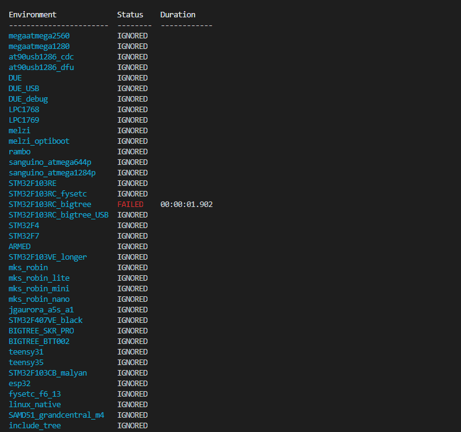Click the Environment column header
The image size is (461, 432).
[32, 14]
